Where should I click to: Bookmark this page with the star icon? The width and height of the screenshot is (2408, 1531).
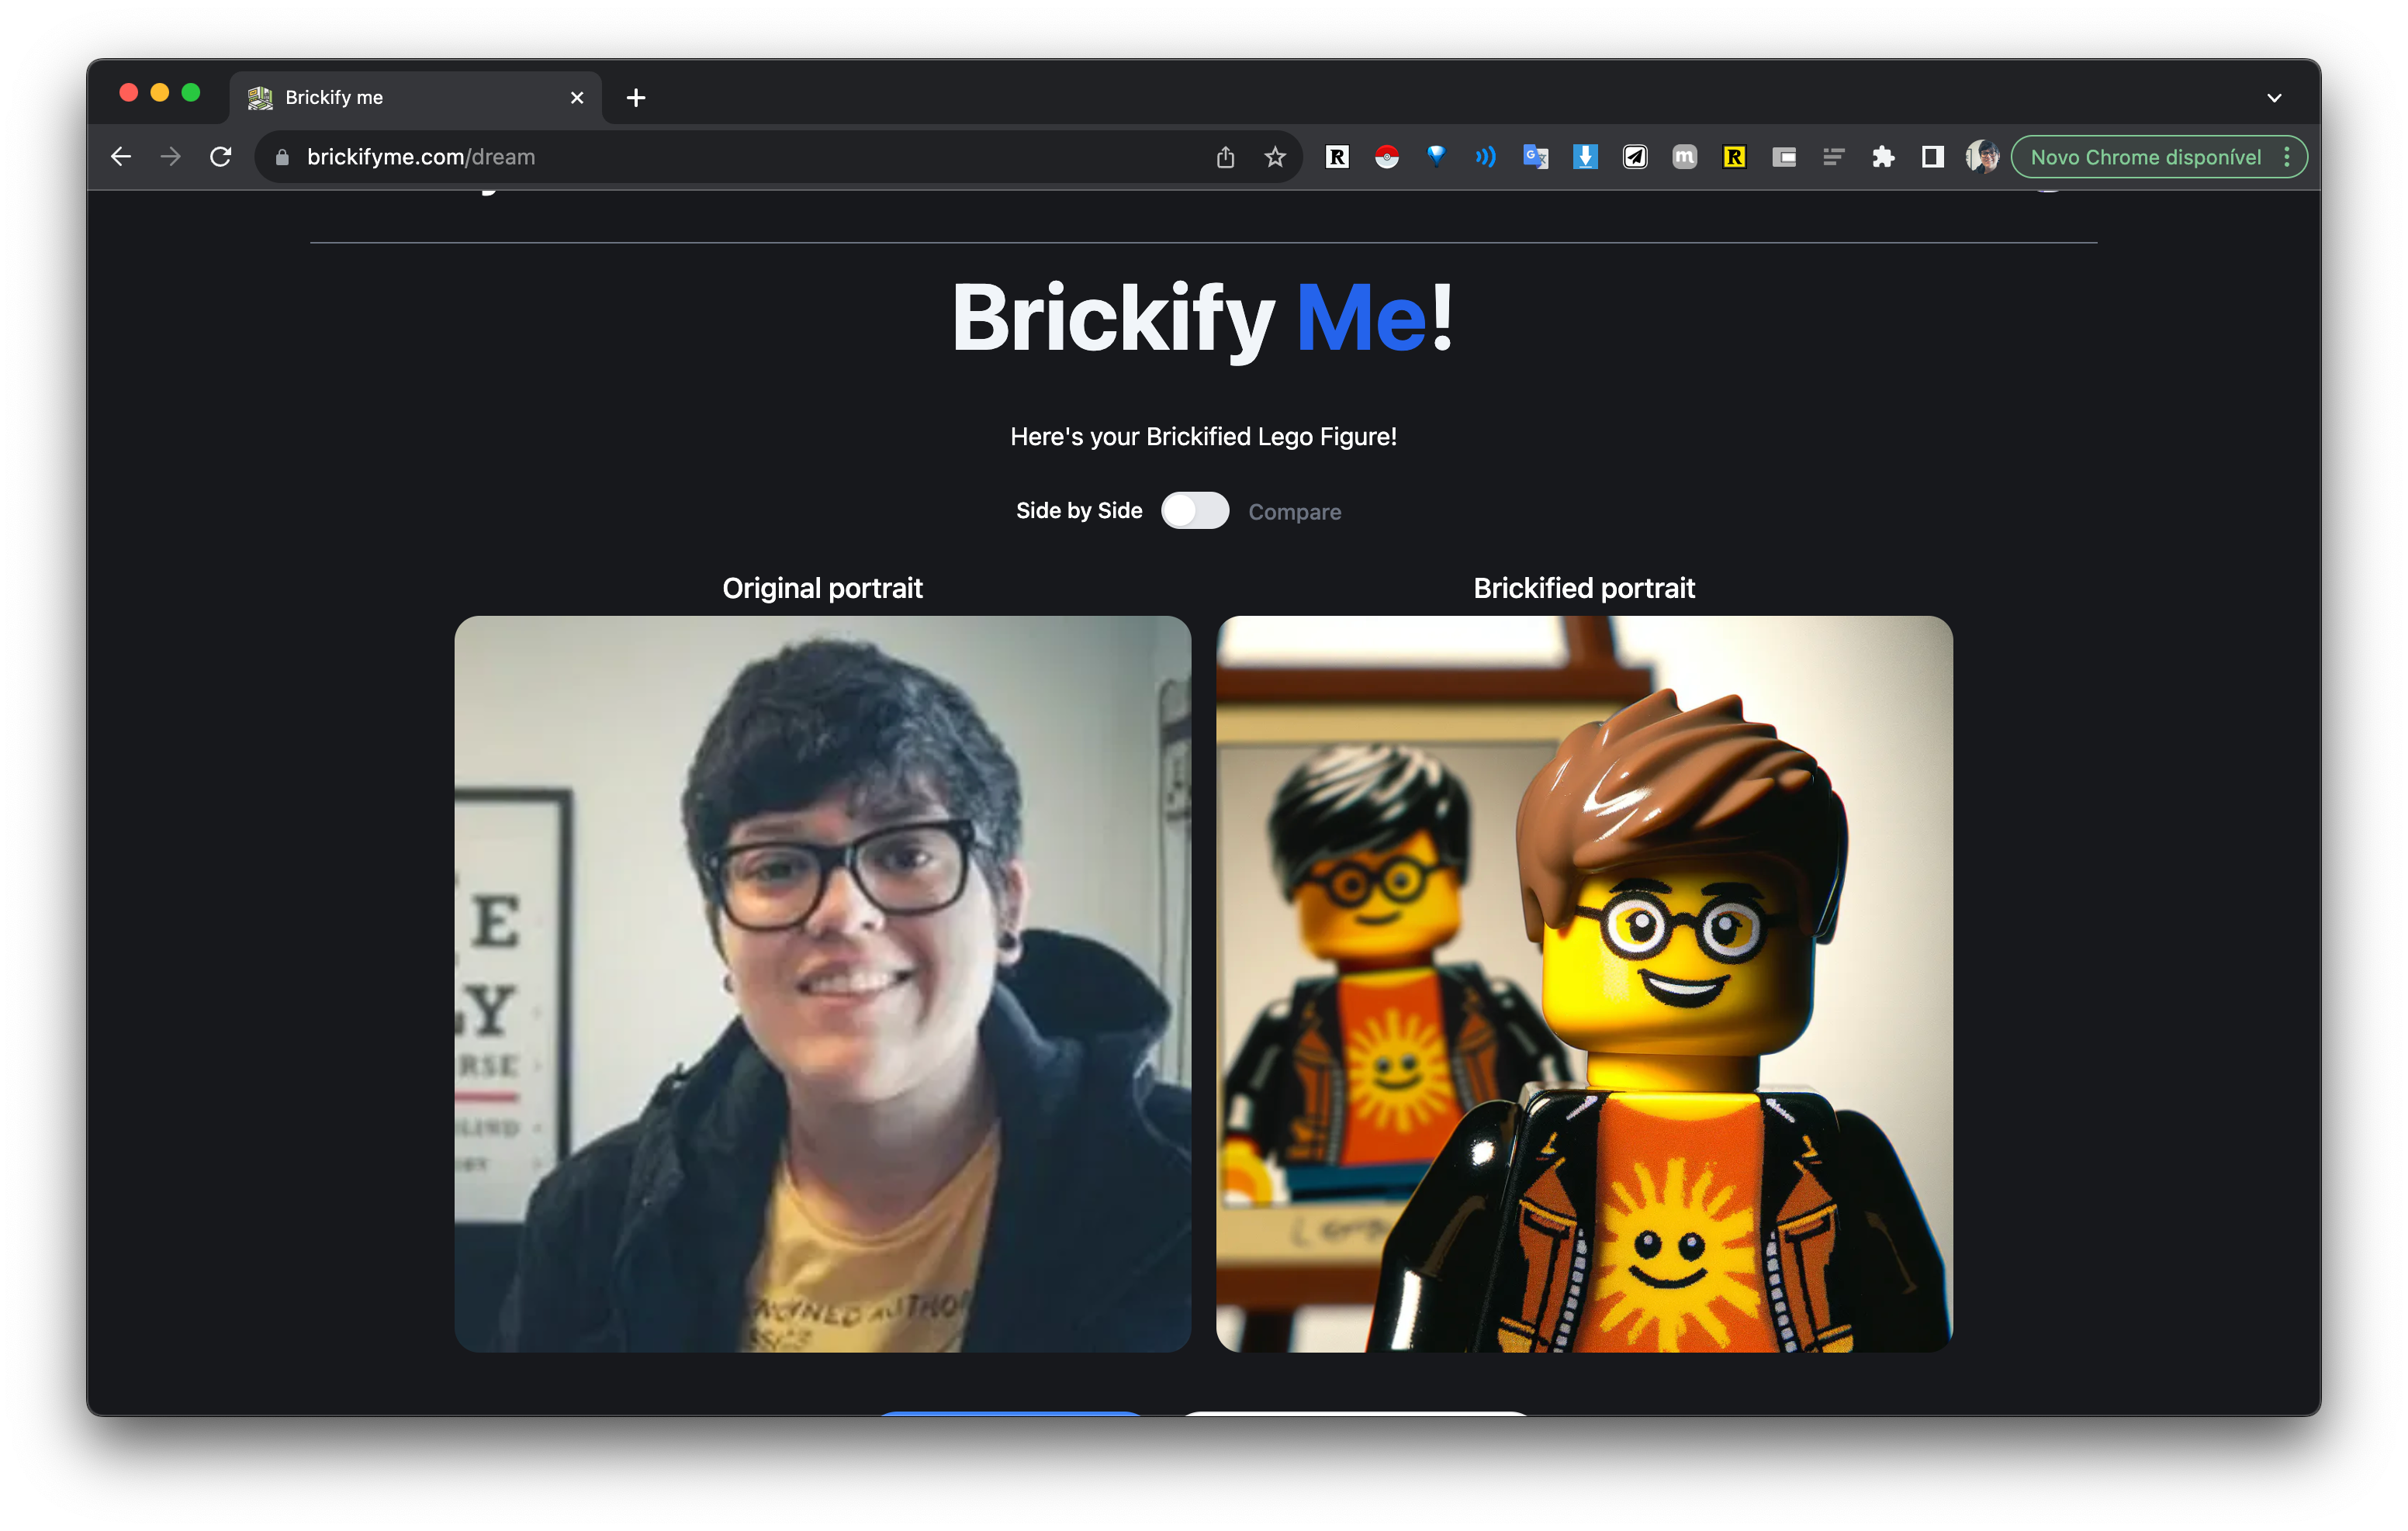pyautogui.click(x=1274, y=157)
